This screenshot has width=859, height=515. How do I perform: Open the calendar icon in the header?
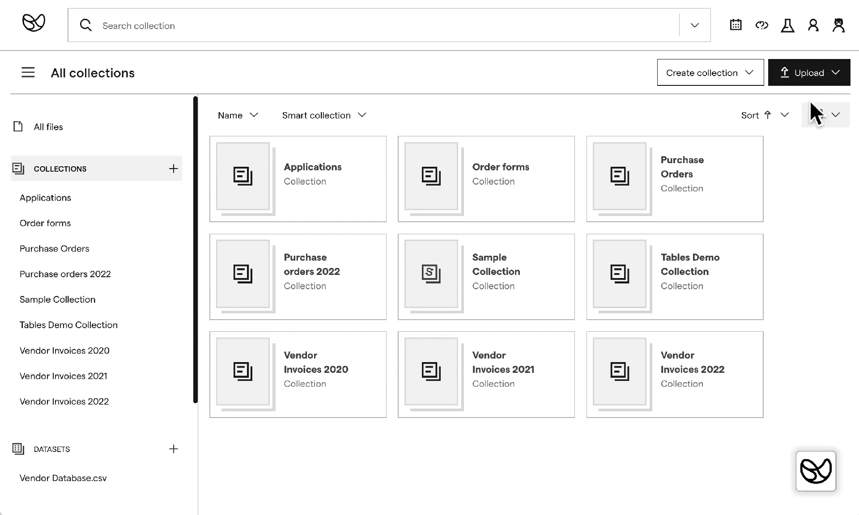[736, 25]
